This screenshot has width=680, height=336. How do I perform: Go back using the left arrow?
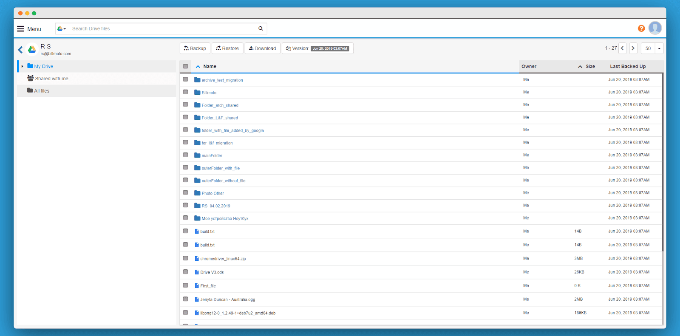point(20,50)
